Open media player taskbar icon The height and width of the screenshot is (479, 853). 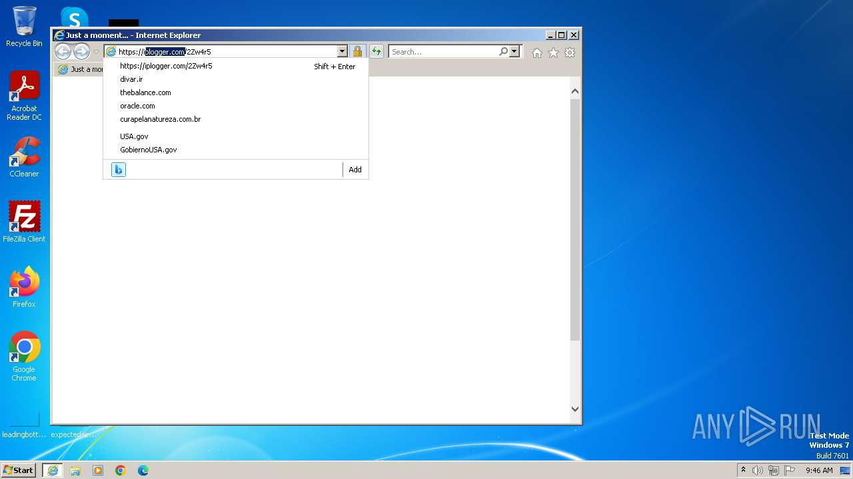click(98, 470)
